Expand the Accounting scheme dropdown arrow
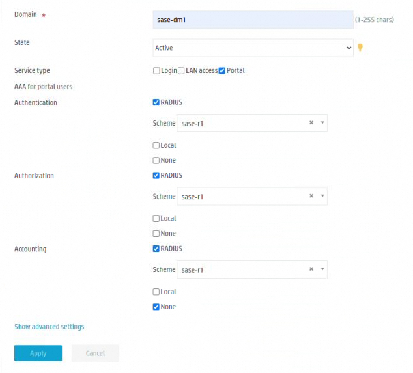413x373 pixels. 322,269
